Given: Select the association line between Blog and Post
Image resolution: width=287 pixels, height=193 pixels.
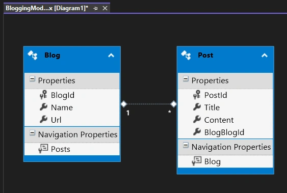Looking at the screenshot, I should click(149, 104).
